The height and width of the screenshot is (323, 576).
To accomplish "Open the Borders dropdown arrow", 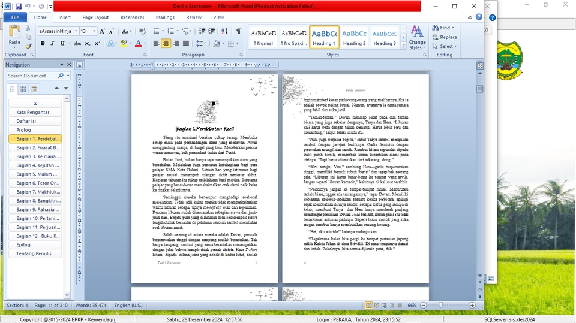I will coord(238,43).
